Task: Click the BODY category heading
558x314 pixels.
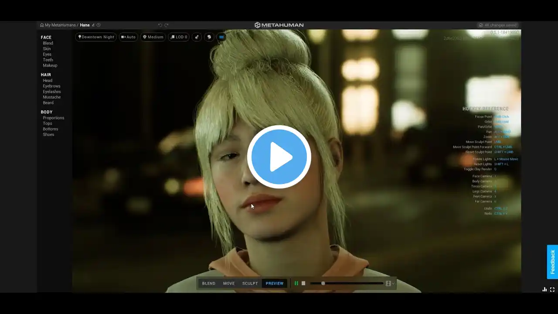Action: click(47, 112)
